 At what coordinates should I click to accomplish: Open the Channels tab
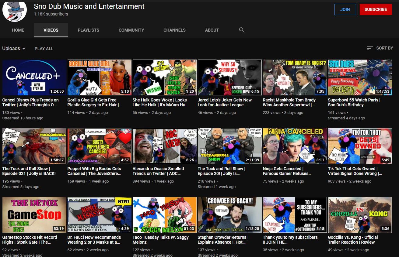tap(174, 30)
